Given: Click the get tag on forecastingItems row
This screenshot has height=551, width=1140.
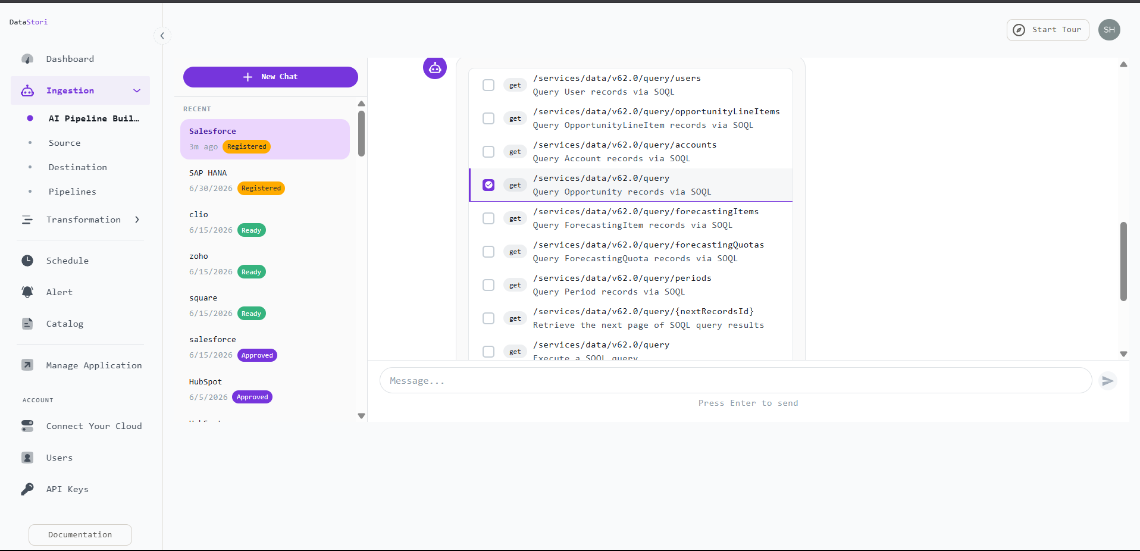Looking at the screenshot, I should 515,218.
